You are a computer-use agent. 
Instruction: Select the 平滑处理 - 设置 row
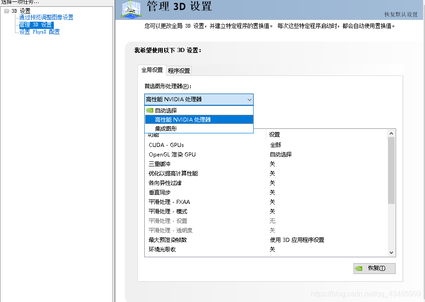click(x=266, y=221)
